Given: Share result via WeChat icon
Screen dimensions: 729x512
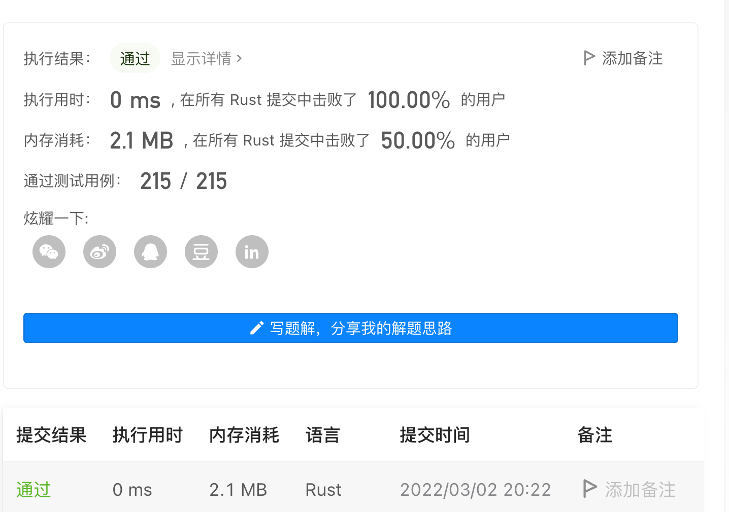Looking at the screenshot, I should (x=49, y=252).
